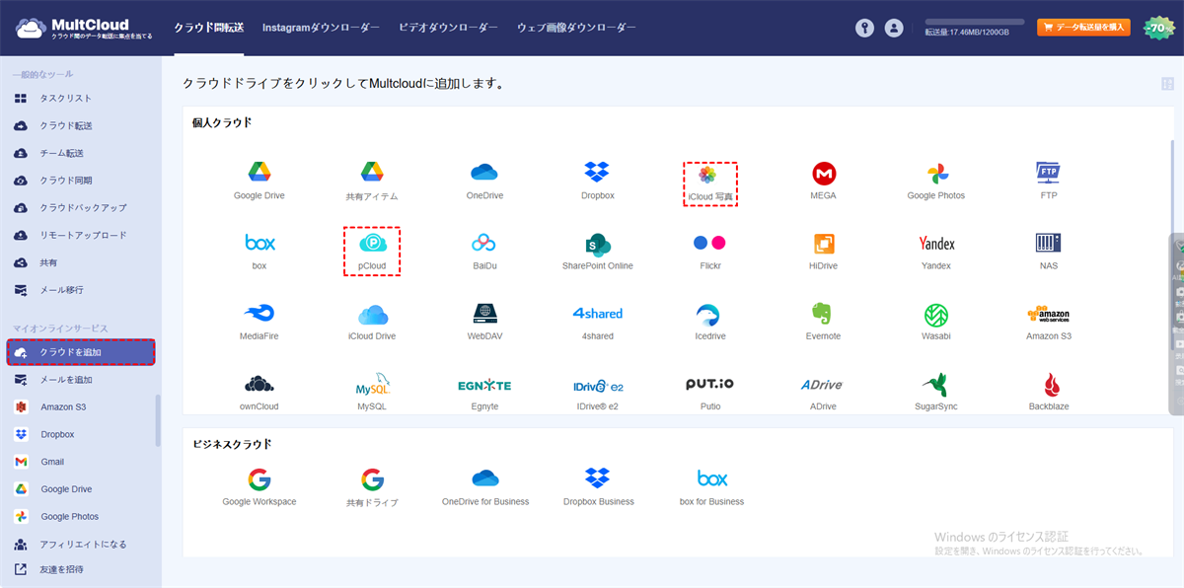Choose the FTP cloud icon
The image size is (1184, 588).
[1048, 173]
